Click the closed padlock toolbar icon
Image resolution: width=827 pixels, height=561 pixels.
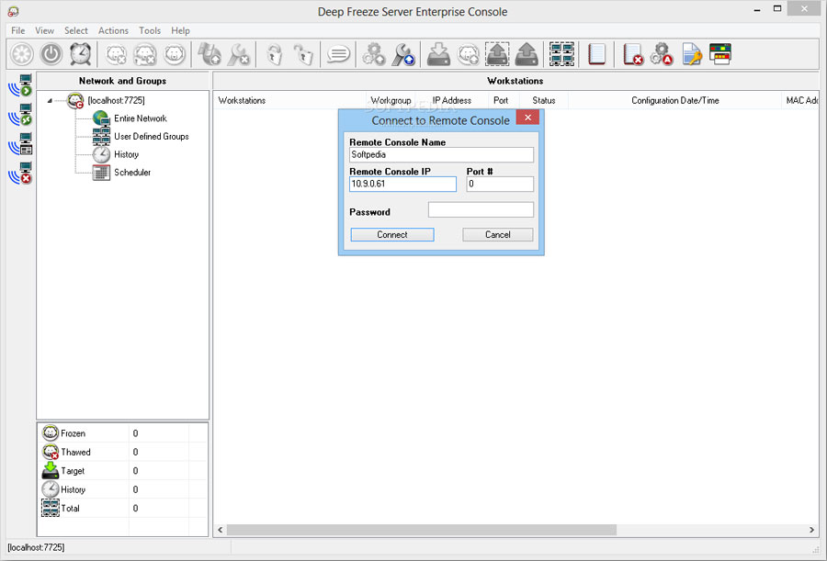[274, 54]
